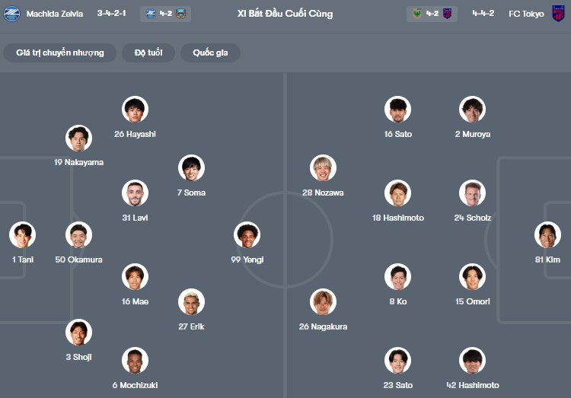Open the right 4-2 previous match badge
The image size is (571, 398).
[x=432, y=14]
